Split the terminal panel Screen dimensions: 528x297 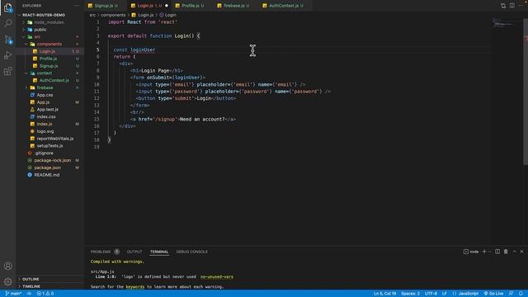497,252
